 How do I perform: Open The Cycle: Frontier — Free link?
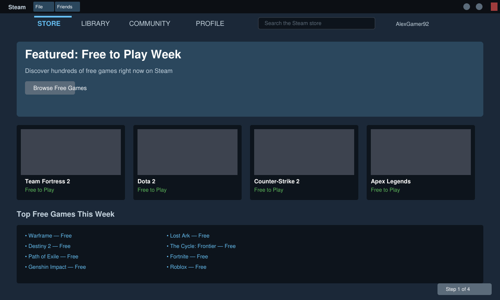point(201,246)
